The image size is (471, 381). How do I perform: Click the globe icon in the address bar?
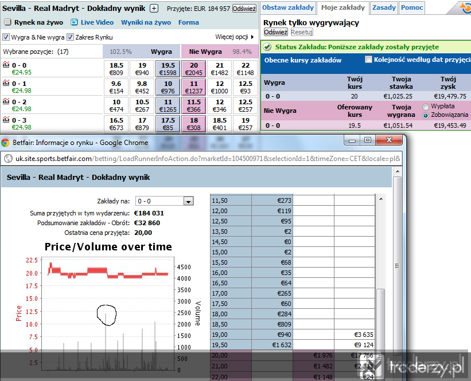click(8, 158)
